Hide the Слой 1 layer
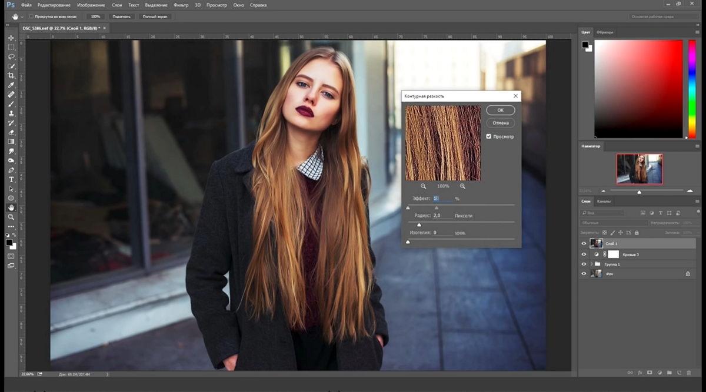This screenshot has width=706, height=392. (x=584, y=243)
